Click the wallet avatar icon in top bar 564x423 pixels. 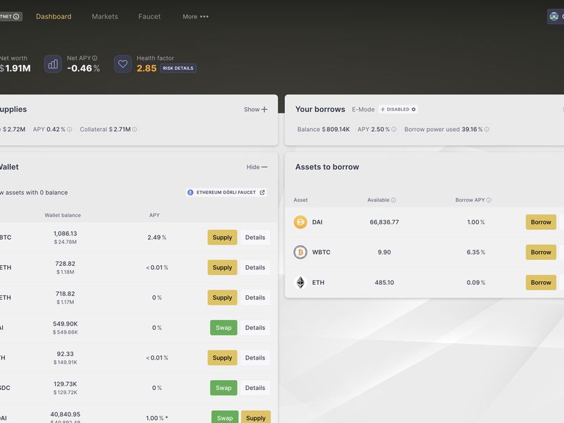click(x=554, y=16)
